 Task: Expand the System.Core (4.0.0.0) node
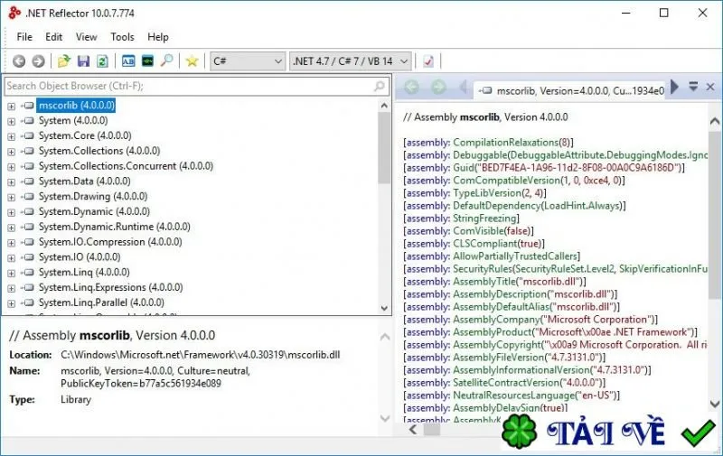12,136
